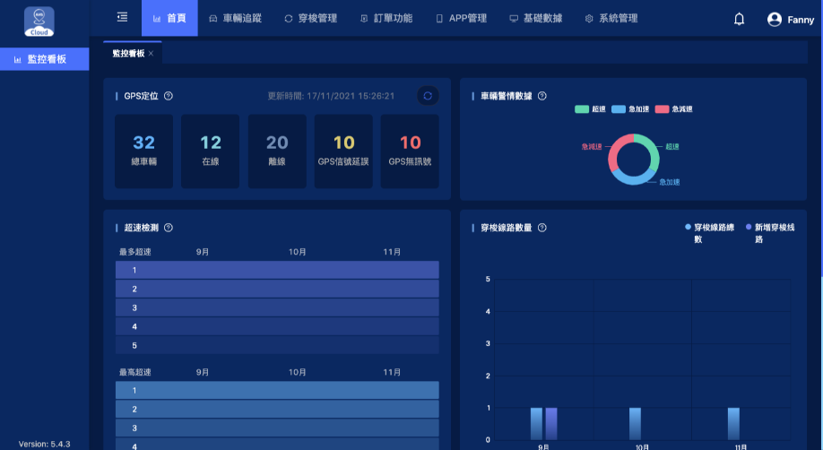
Task: Collapse the sidebar with the menu fold icon
Action: coord(123,18)
